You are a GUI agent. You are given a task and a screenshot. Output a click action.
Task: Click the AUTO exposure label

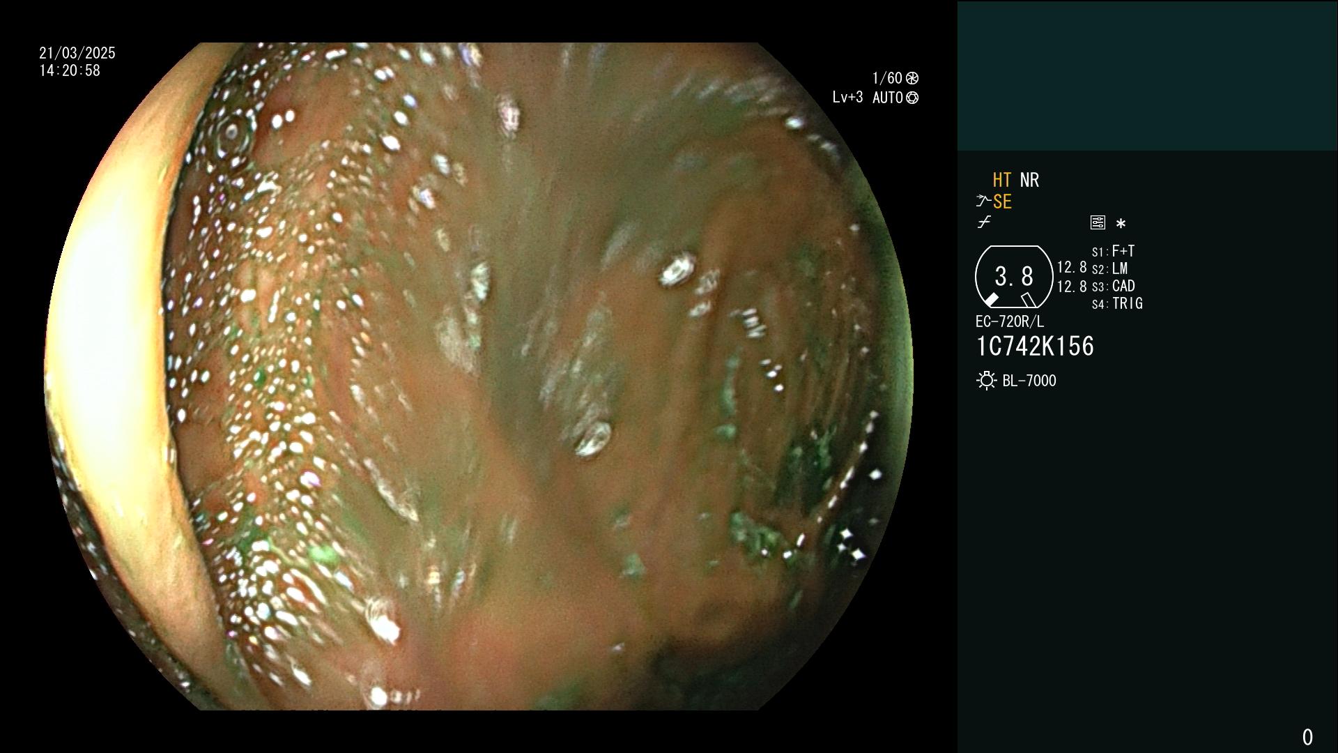[888, 98]
